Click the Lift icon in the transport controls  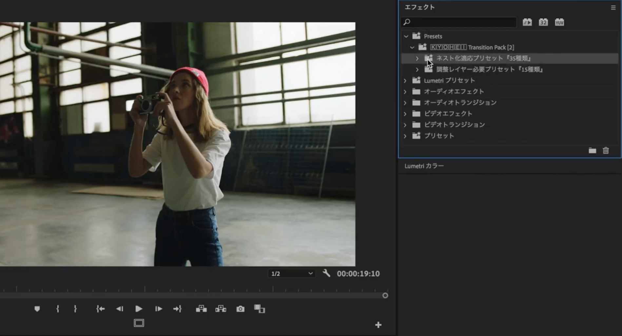point(201,308)
